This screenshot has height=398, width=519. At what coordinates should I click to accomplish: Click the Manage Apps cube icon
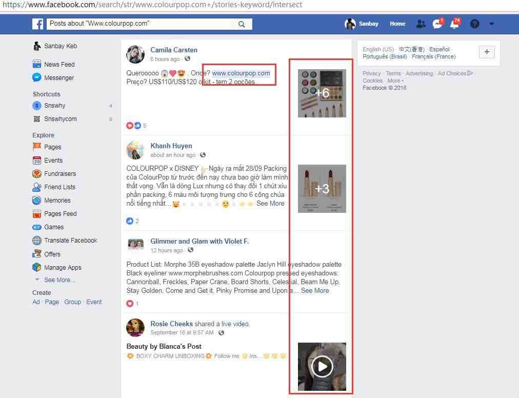point(37,267)
